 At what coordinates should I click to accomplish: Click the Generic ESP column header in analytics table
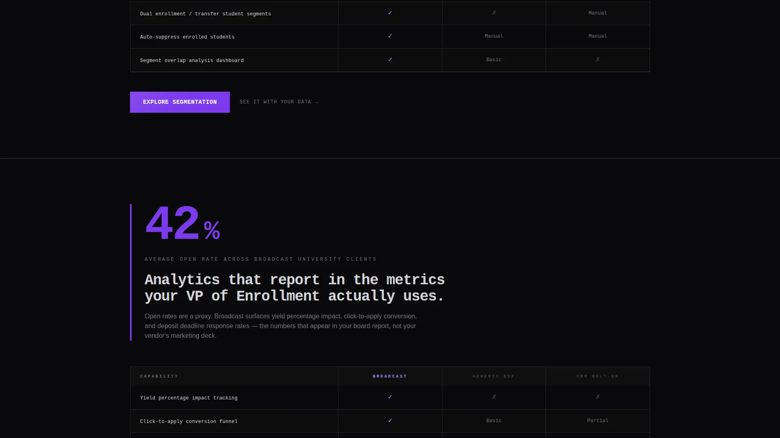coord(494,376)
